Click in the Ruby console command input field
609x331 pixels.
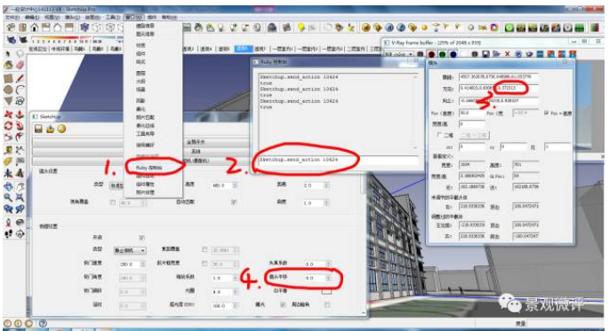337,160
